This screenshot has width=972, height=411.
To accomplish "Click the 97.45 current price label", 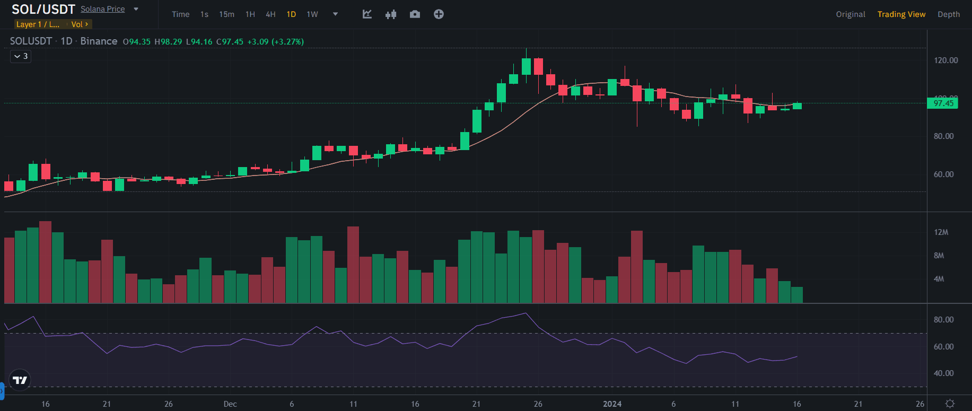I will pos(942,103).
